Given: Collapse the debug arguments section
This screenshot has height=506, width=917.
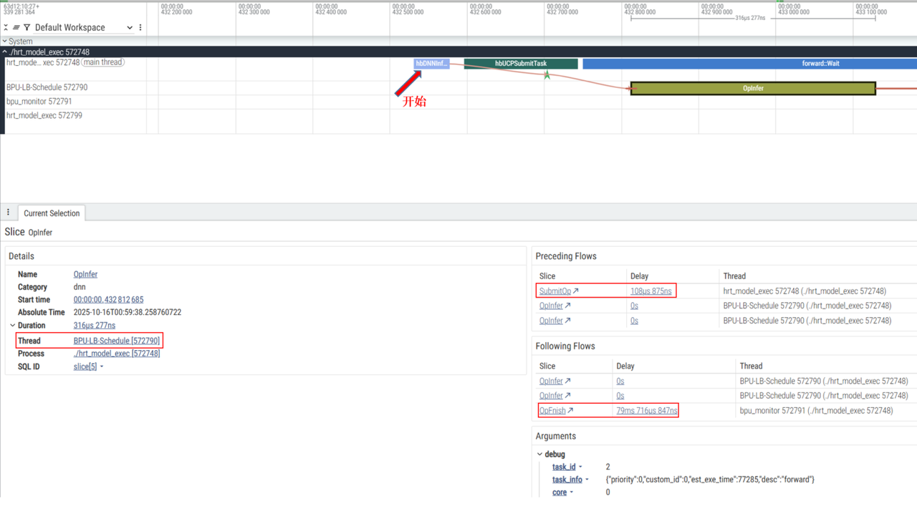Looking at the screenshot, I should [x=540, y=454].
